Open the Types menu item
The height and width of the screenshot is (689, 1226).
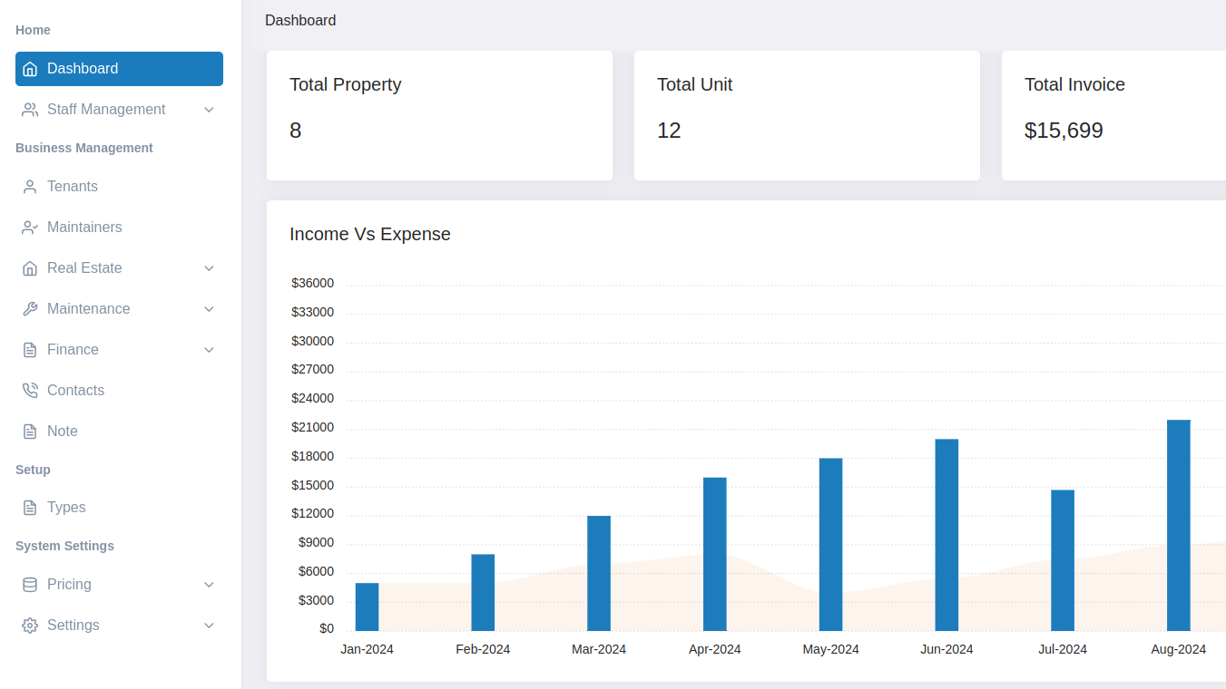tap(66, 508)
